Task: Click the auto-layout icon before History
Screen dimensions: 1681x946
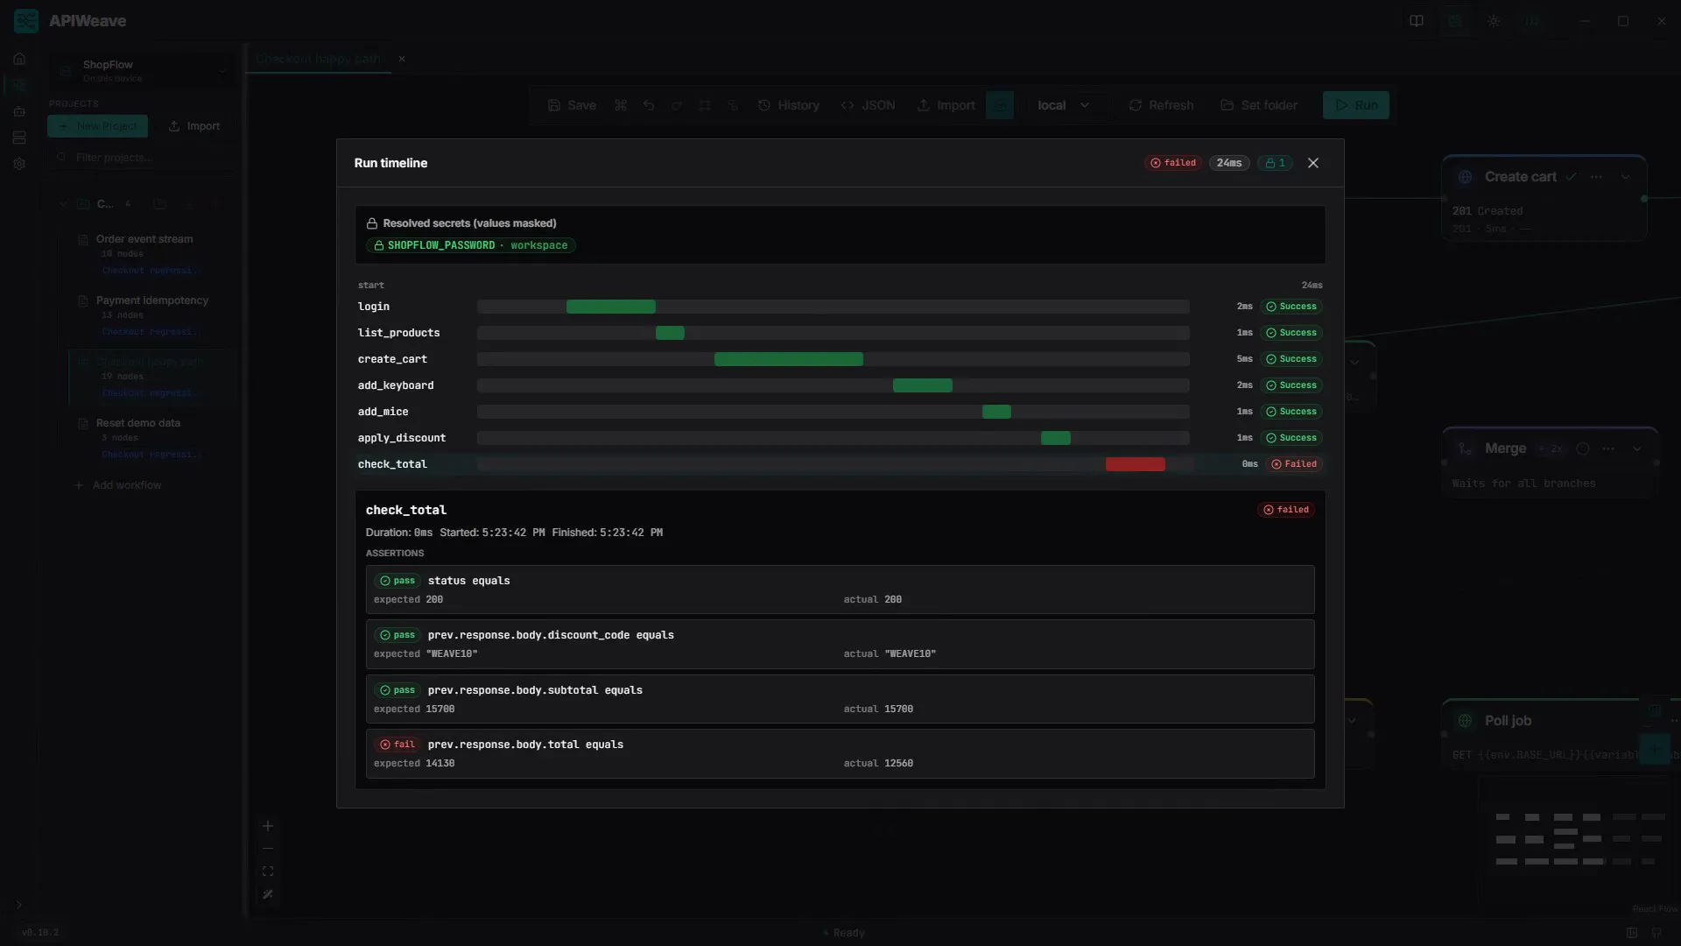Action: [x=733, y=105]
